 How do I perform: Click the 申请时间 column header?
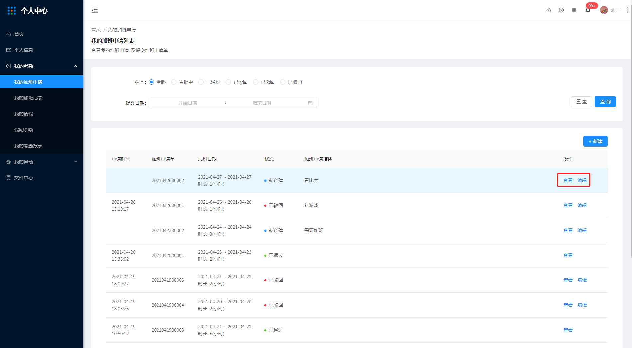click(x=121, y=159)
